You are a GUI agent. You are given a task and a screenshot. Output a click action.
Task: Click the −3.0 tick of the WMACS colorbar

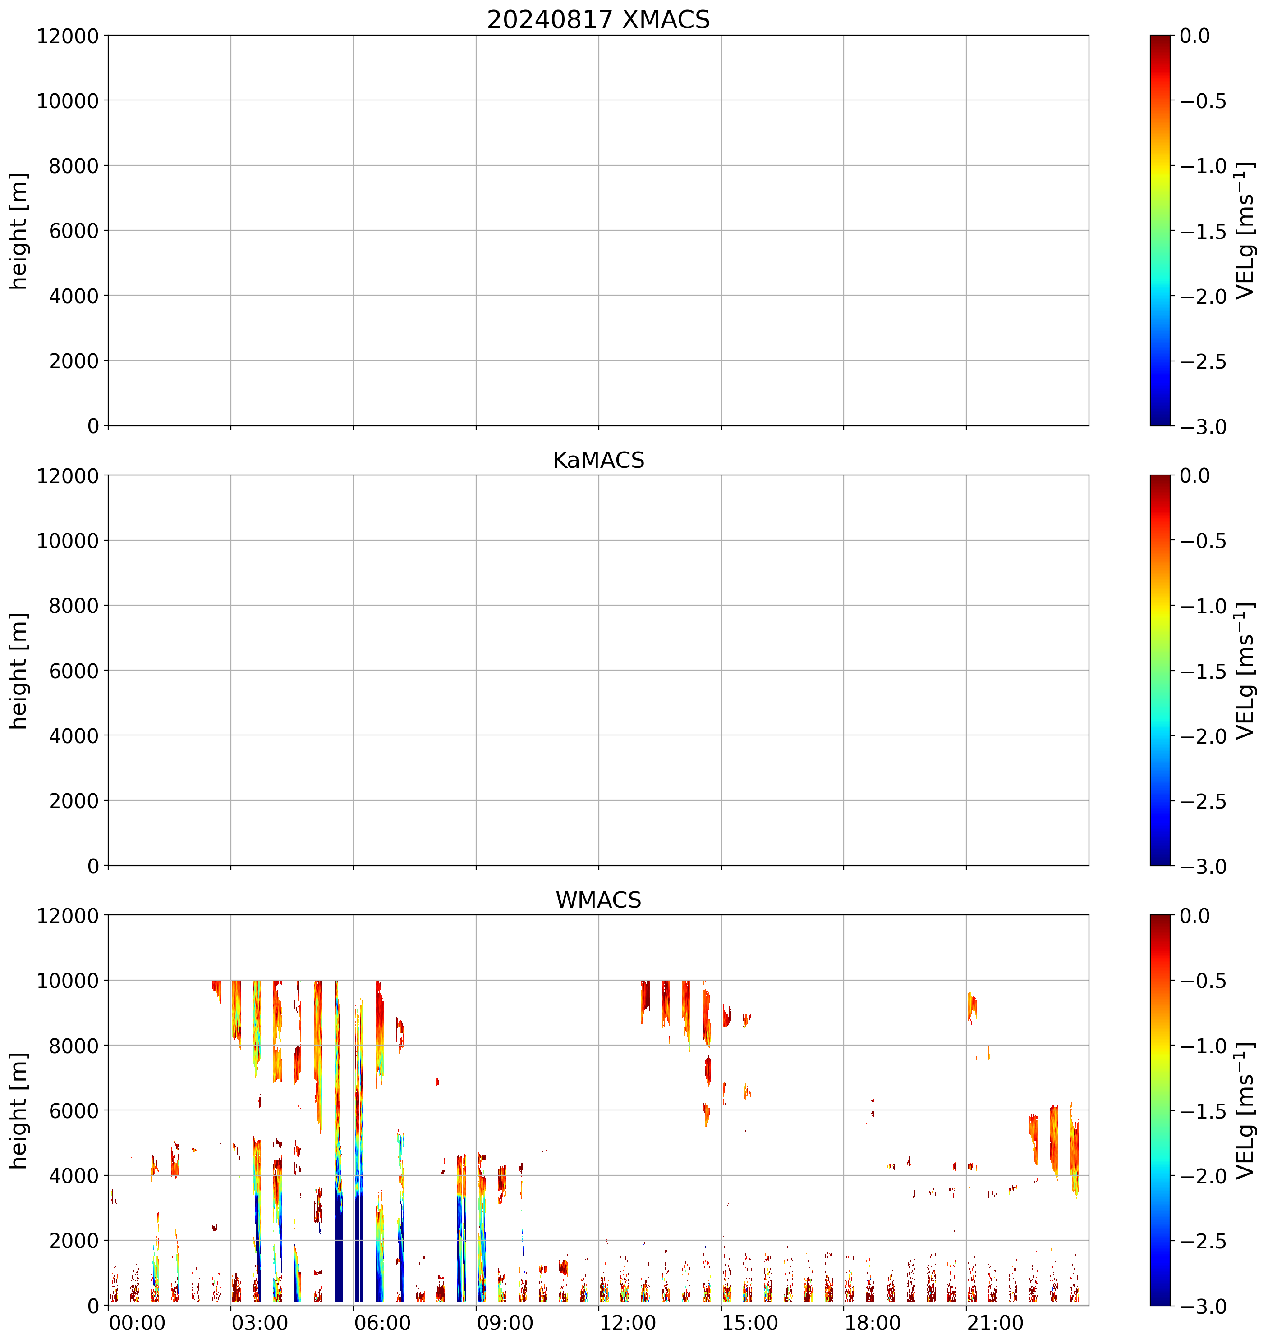[1203, 1306]
